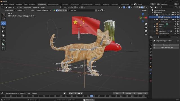Screen dimensions: 180x101
Task: Click the Огр. твёрдых тел button
Action: [166, 47]
